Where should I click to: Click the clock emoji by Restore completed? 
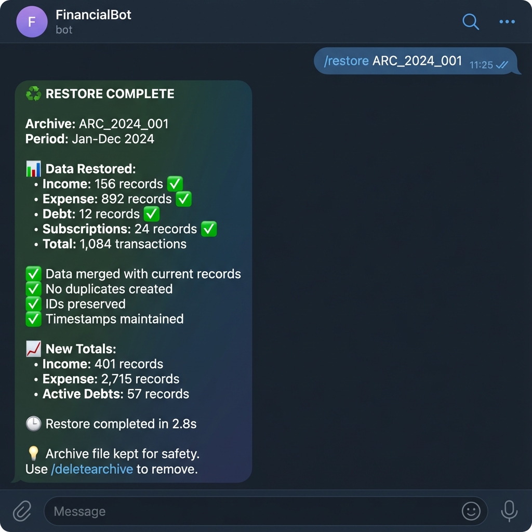(x=33, y=424)
